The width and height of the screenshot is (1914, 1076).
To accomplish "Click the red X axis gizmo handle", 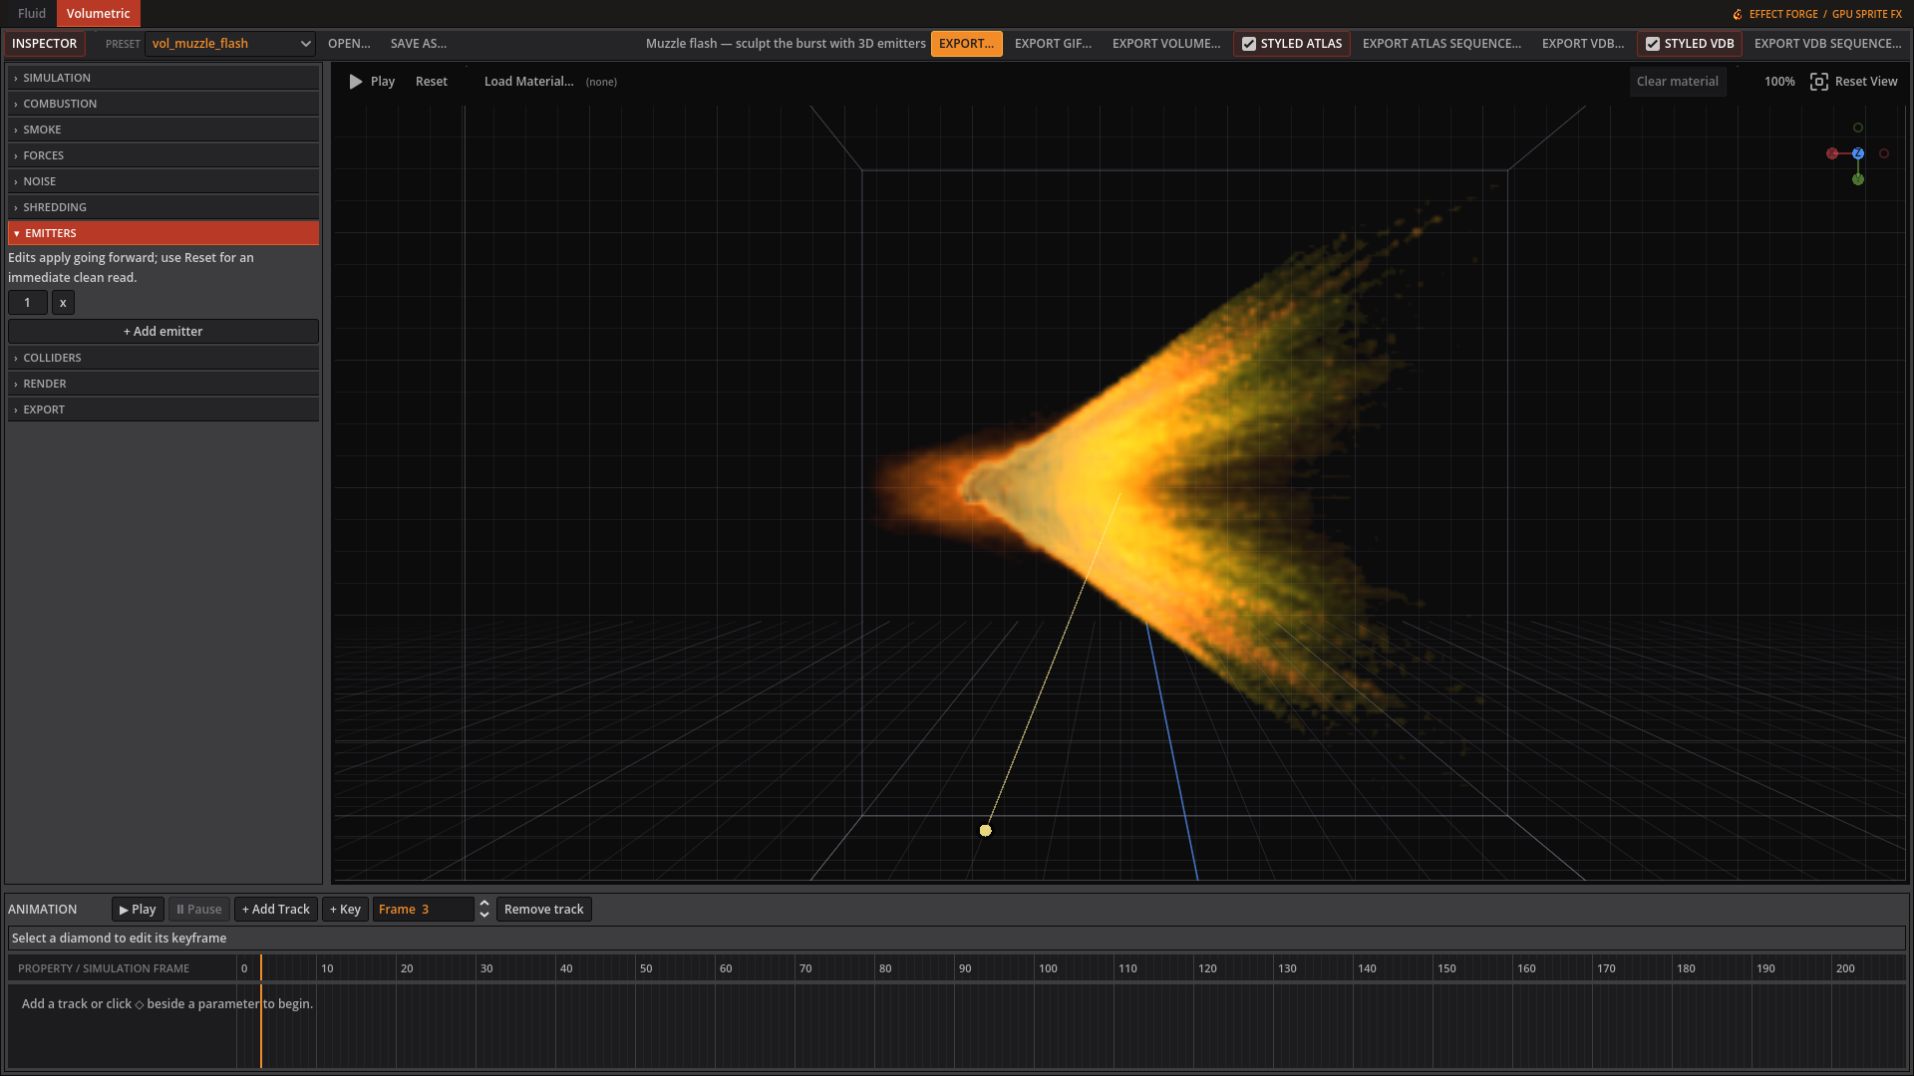I will point(1832,153).
